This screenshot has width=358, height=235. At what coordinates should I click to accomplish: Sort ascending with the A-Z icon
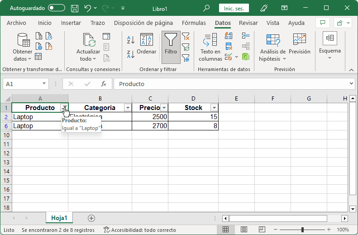tap(130, 40)
